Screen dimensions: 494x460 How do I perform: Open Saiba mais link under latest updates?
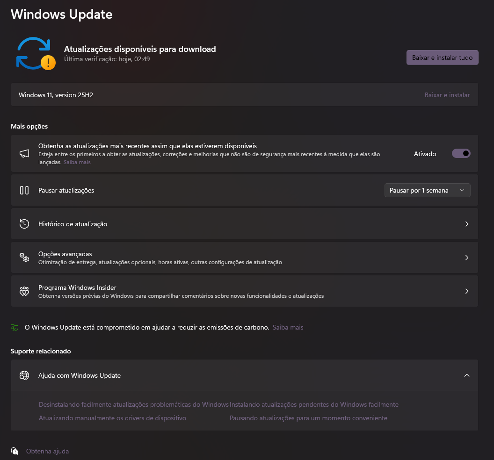77,162
